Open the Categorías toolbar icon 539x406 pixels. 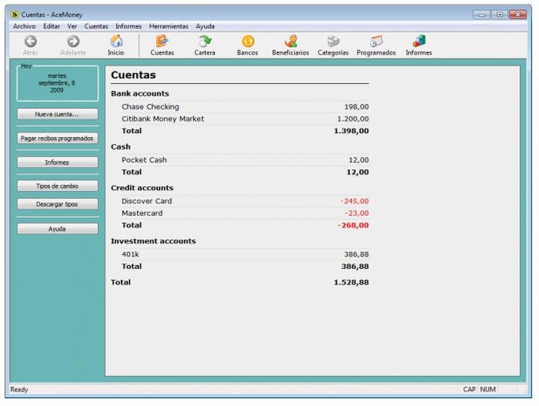tap(333, 41)
